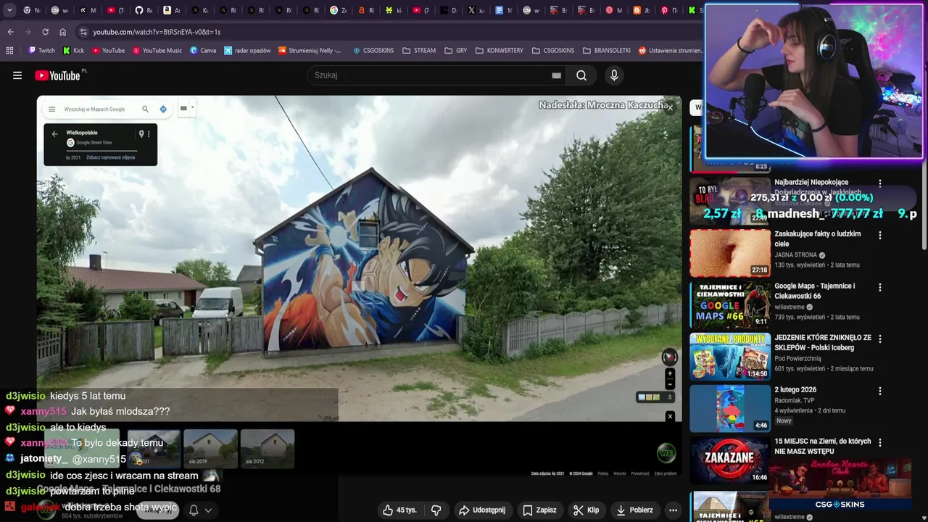The width and height of the screenshot is (928, 522).
Task: Click the Street View compass
Action: [669, 357]
